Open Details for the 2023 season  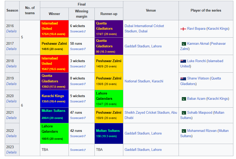point(12,152)
